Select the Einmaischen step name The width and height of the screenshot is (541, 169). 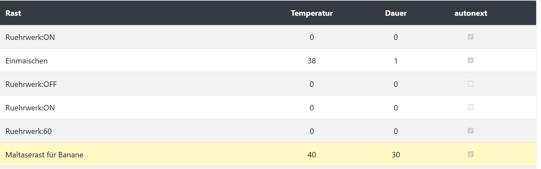point(26,61)
